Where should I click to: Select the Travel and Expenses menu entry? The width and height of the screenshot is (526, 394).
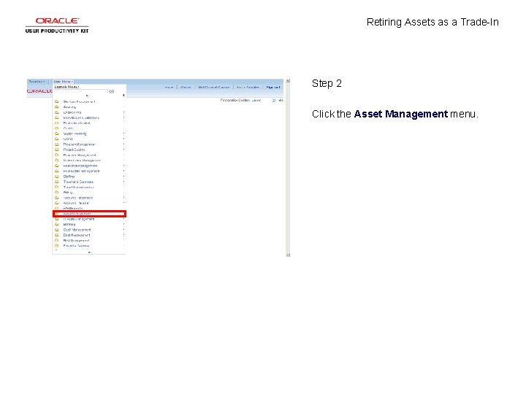pos(78,182)
